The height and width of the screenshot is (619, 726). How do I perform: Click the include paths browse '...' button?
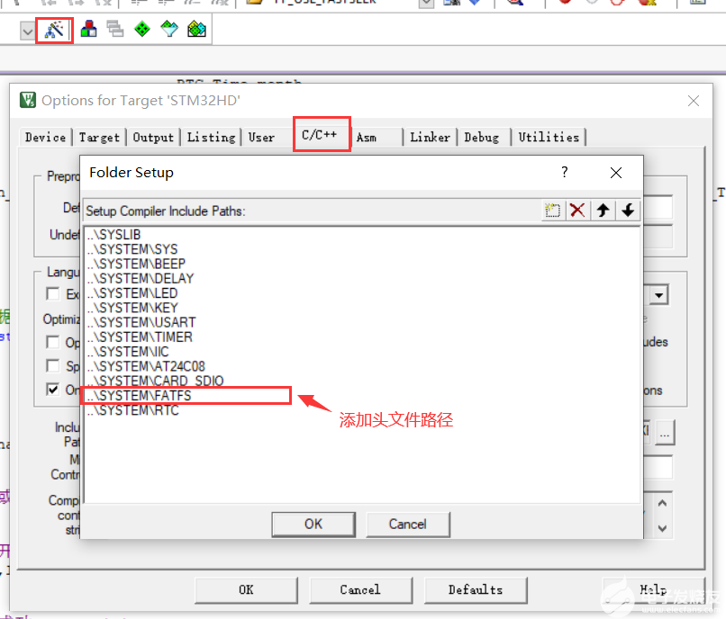point(665,434)
